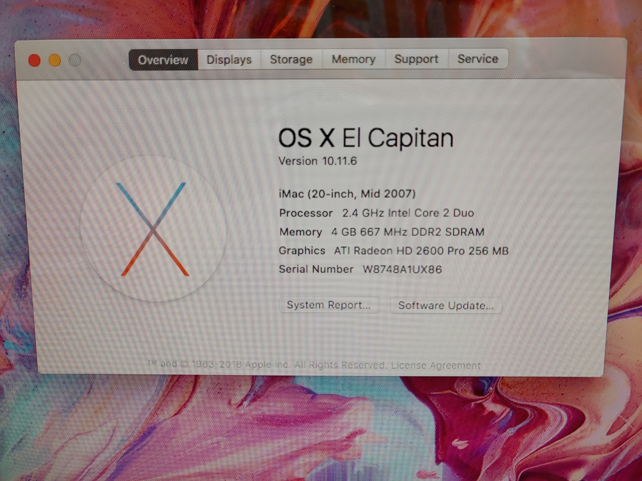
Task: Open the Storage tab
Action: click(x=291, y=59)
